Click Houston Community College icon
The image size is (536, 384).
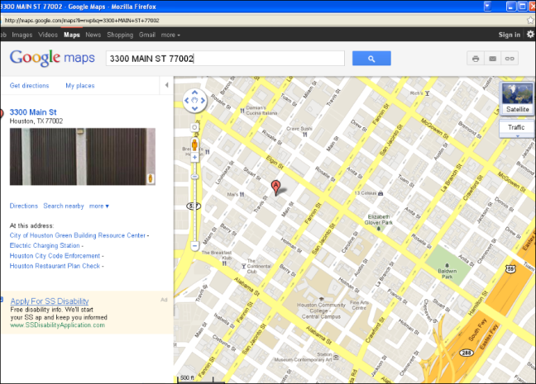coord(321,299)
